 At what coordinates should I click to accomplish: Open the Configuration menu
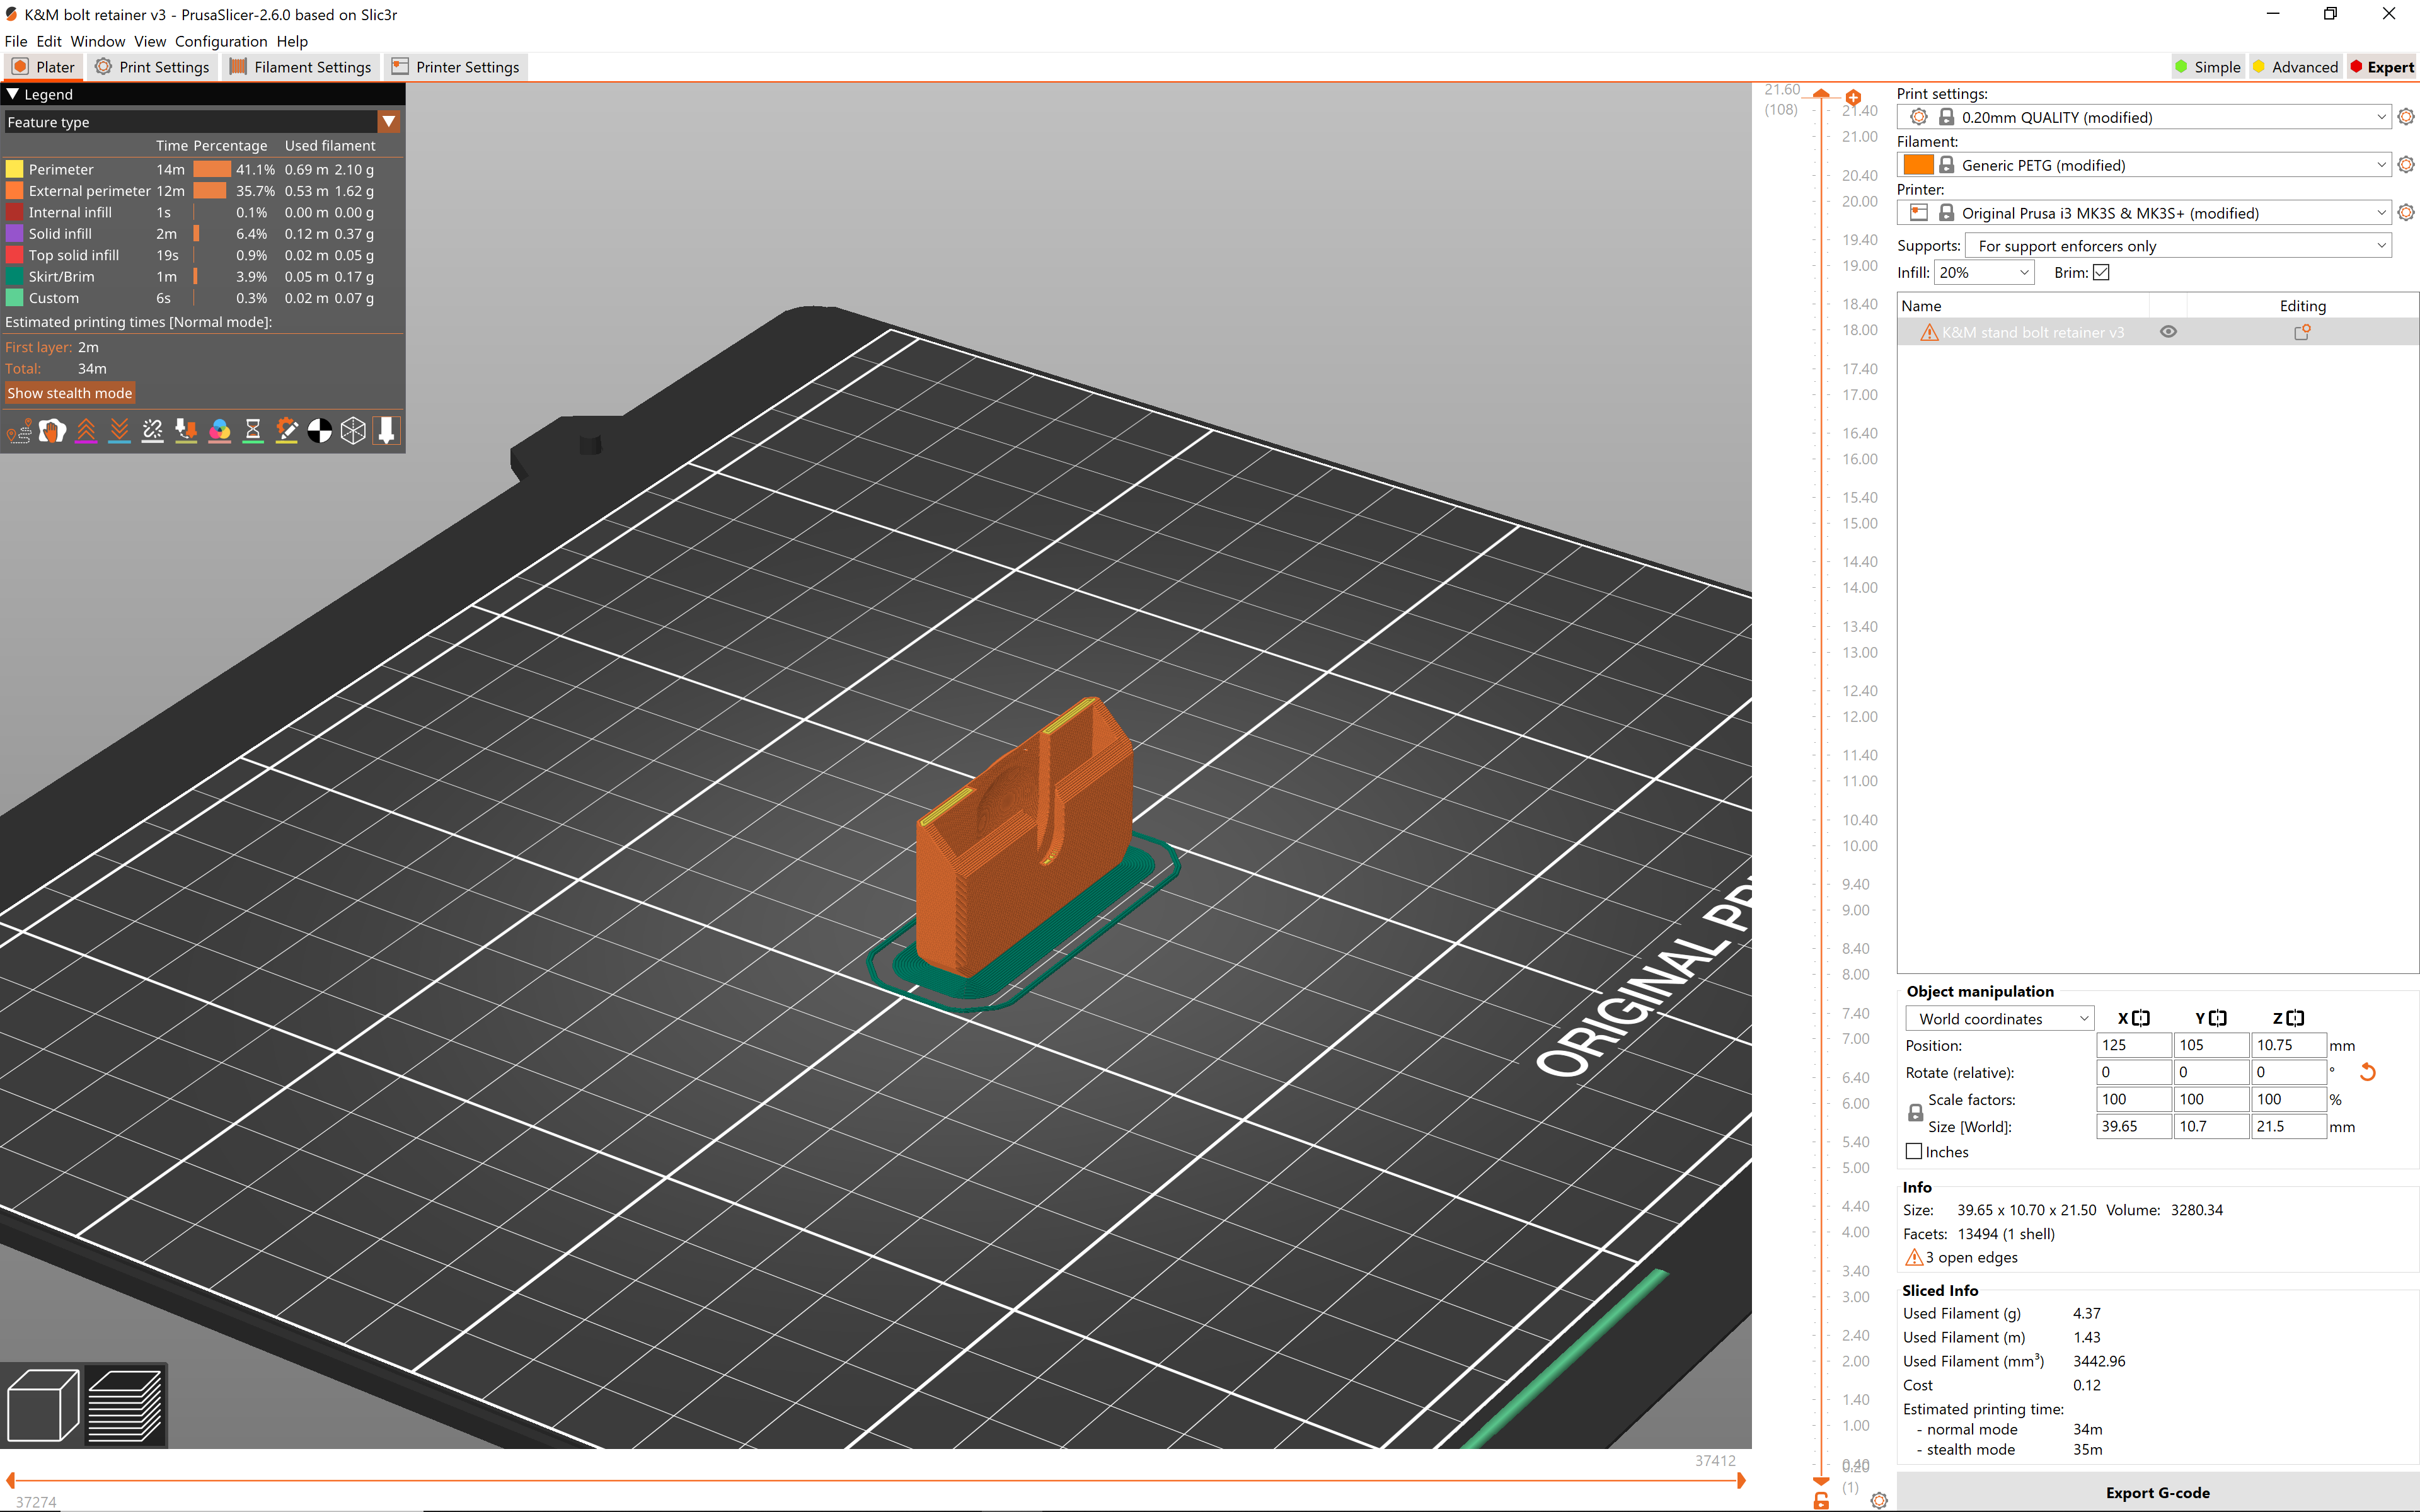pyautogui.click(x=221, y=41)
